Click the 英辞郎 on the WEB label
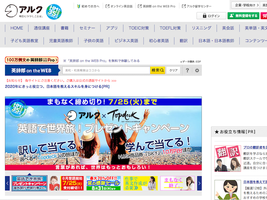Viewport: 267px width, 200px height. point(31,70)
